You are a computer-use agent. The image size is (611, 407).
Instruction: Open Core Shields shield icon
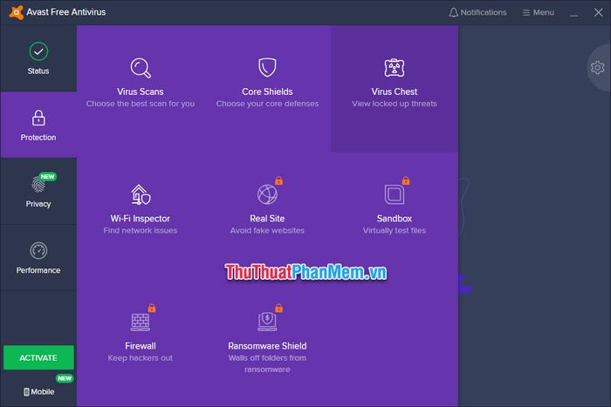coord(267,68)
